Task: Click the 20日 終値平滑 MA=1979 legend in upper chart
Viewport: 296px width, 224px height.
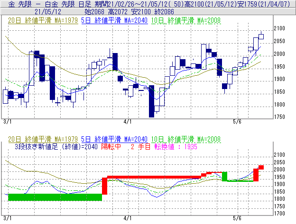Action: [x=43, y=20]
